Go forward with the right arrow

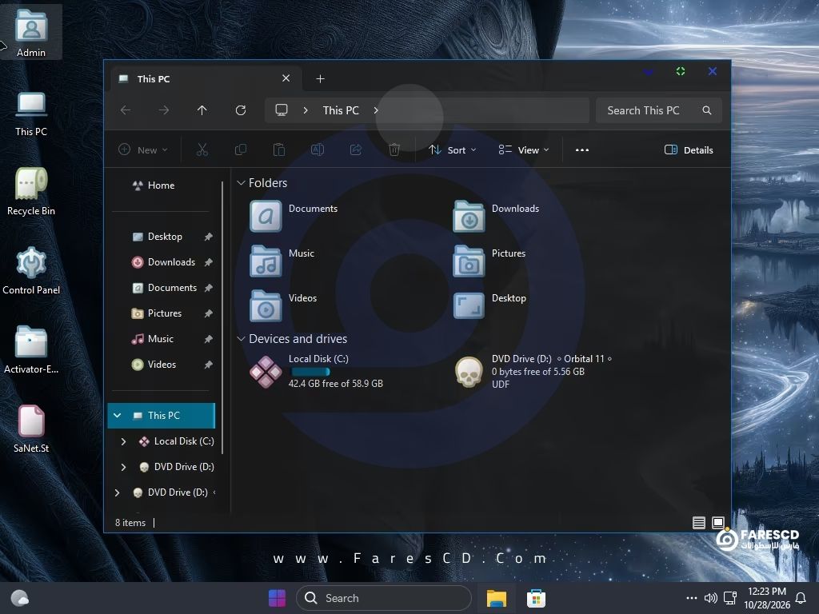(164, 110)
